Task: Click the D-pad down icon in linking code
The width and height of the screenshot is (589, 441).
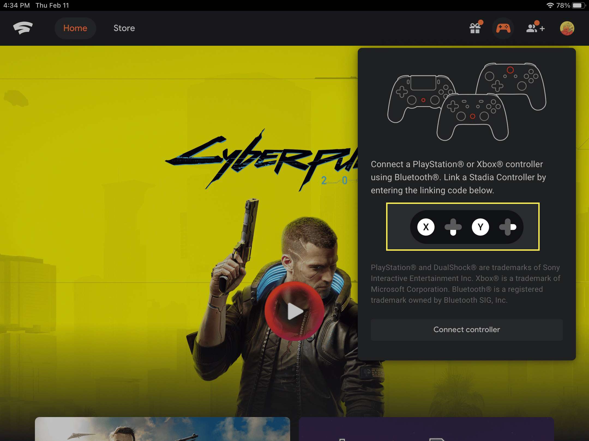Action: 453,227
